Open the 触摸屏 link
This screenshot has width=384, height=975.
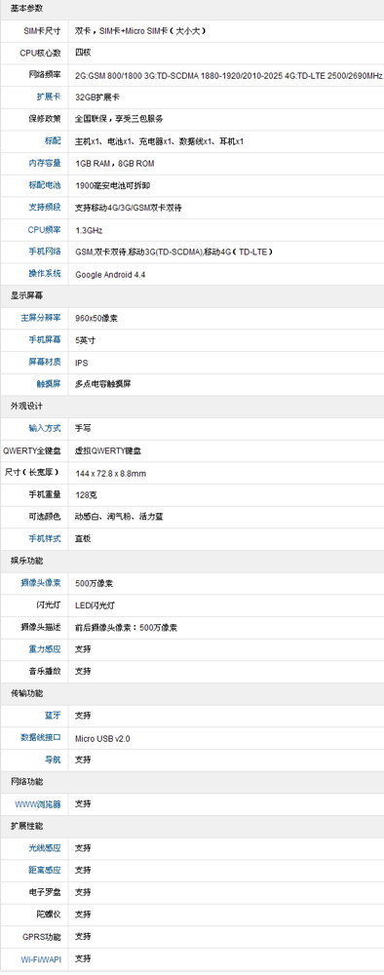[x=49, y=384]
